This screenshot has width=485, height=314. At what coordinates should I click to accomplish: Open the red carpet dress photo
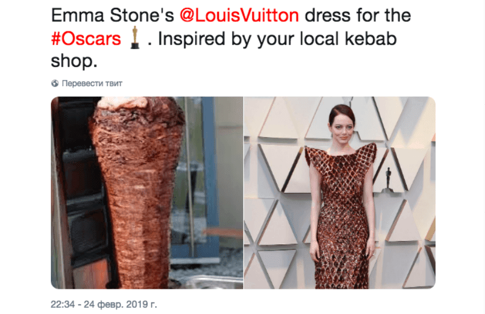339,193
